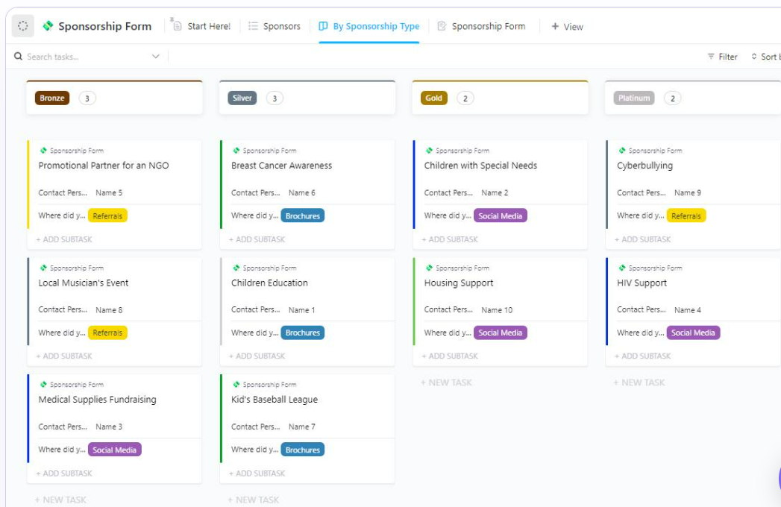The height and width of the screenshot is (507, 781).
Task: Click Name 5 contact person value
Action: (x=109, y=193)
